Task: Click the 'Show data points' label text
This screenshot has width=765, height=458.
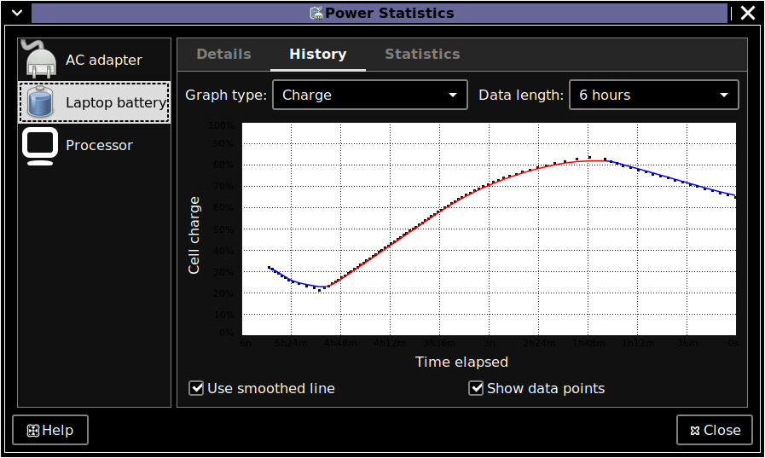Action: [x=545, y=389]
